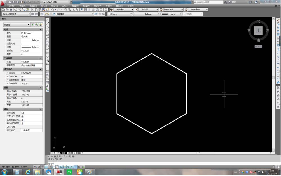281x176 pixels.
Task: Toggle Ortho Mode in status bar
Action: 46,167
